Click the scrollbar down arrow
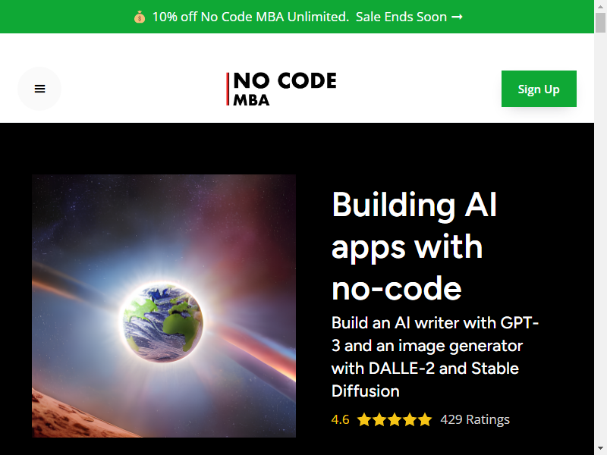The width and height of the screenshot is (607, 455). click(600, 449)
